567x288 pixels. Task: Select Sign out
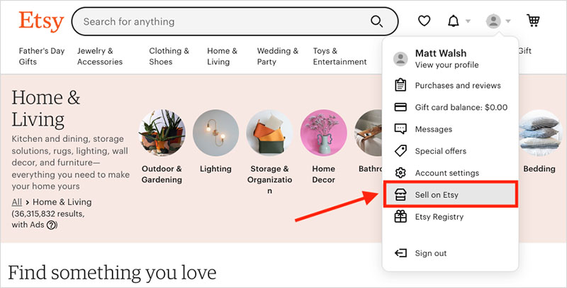point(431,253)
